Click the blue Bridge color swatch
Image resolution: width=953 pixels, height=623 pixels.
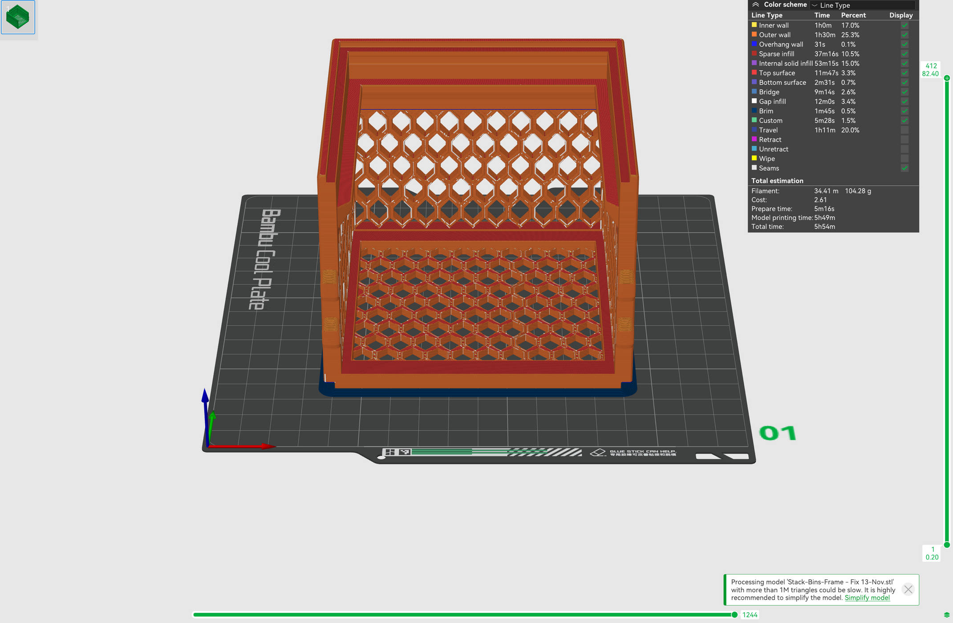tap(754, 92)
